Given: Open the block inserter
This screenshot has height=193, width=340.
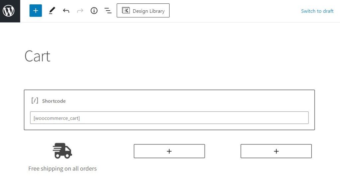Looking at the screenshot, I should (36, 10).
